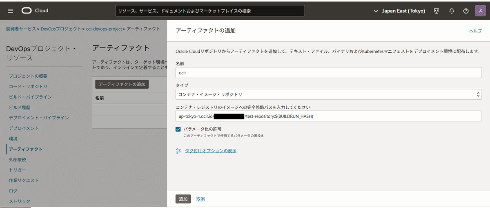Open プロジェクトの概要 in sidebar
This screenshot has height=208, width=490.
[x=28, y=76]
